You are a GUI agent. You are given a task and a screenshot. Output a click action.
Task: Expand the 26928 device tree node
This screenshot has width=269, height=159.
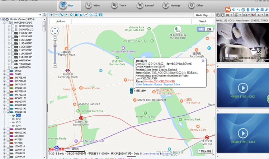tap(4, 71)
